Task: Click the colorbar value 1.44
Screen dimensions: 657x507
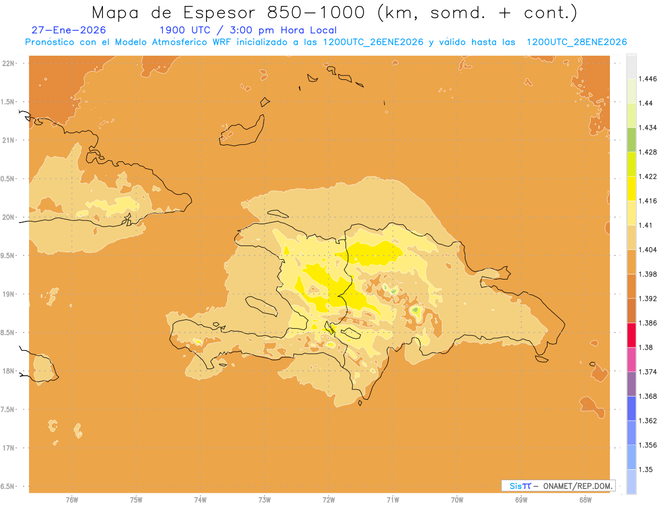Action: coord(646,103)
